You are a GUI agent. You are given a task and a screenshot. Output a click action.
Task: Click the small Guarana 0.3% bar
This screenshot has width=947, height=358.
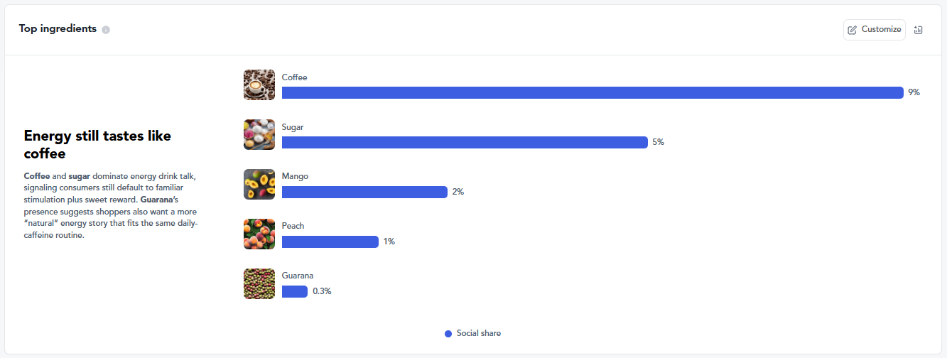(x=295, y=291)
